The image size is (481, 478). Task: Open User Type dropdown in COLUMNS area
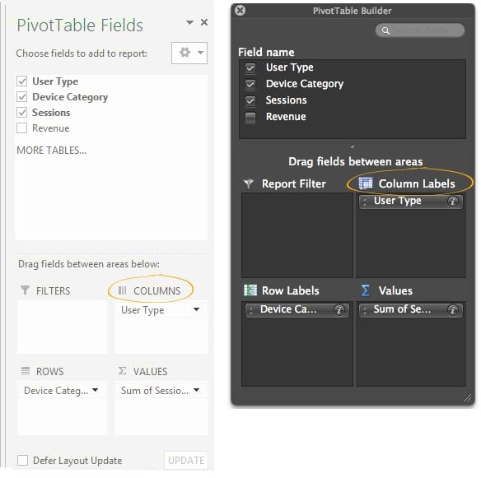pyautogui.click(x=196, y=309)
